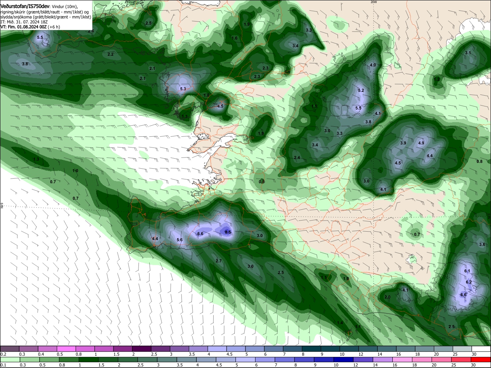
Task: Click the 1.5 value on the map
Action: tap(315, 106)
